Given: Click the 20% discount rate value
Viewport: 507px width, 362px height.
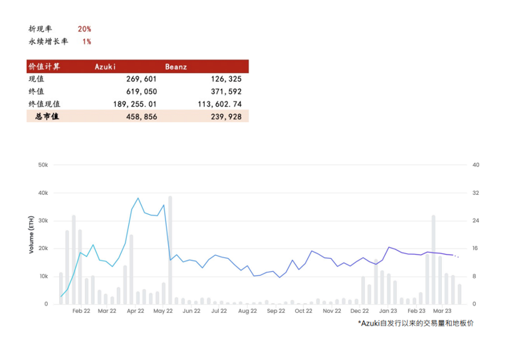Looking at the screenshot, I should (84, 29).
